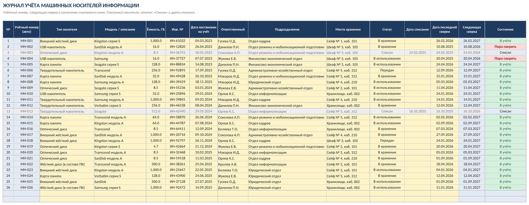Select registration date "07.07.2023"
The height and width of the screenshot is (205, 529).
(204, 58)
